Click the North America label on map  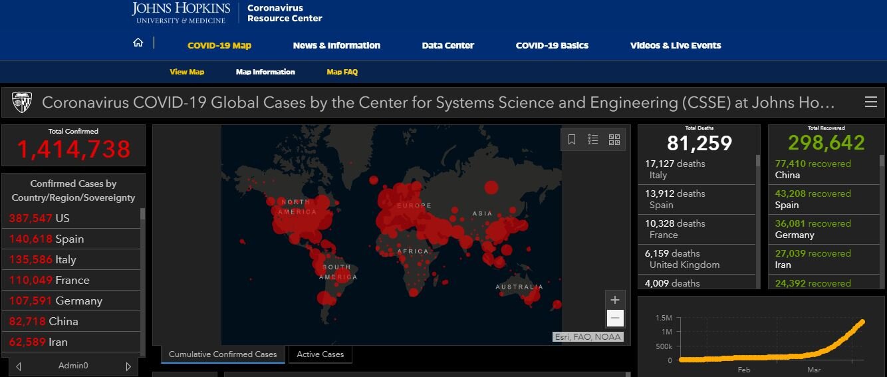[x=297, y=207]
